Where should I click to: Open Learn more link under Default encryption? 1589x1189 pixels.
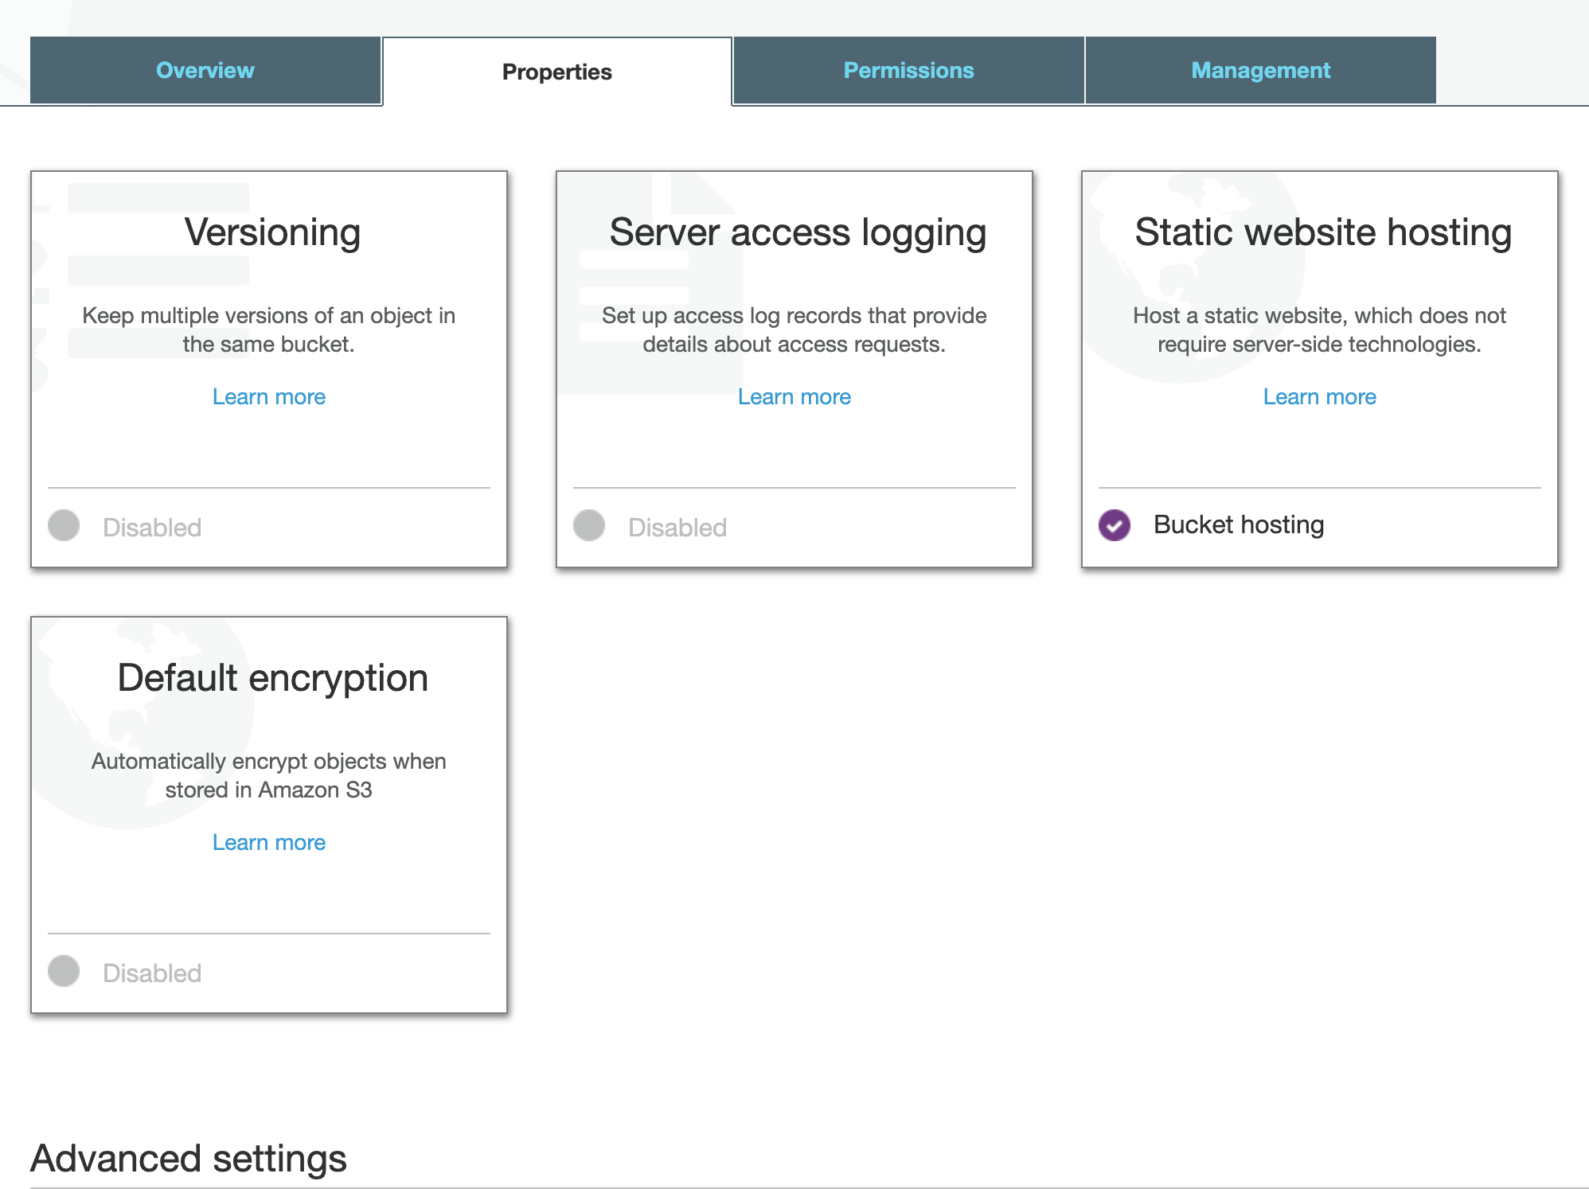point(269,842)
